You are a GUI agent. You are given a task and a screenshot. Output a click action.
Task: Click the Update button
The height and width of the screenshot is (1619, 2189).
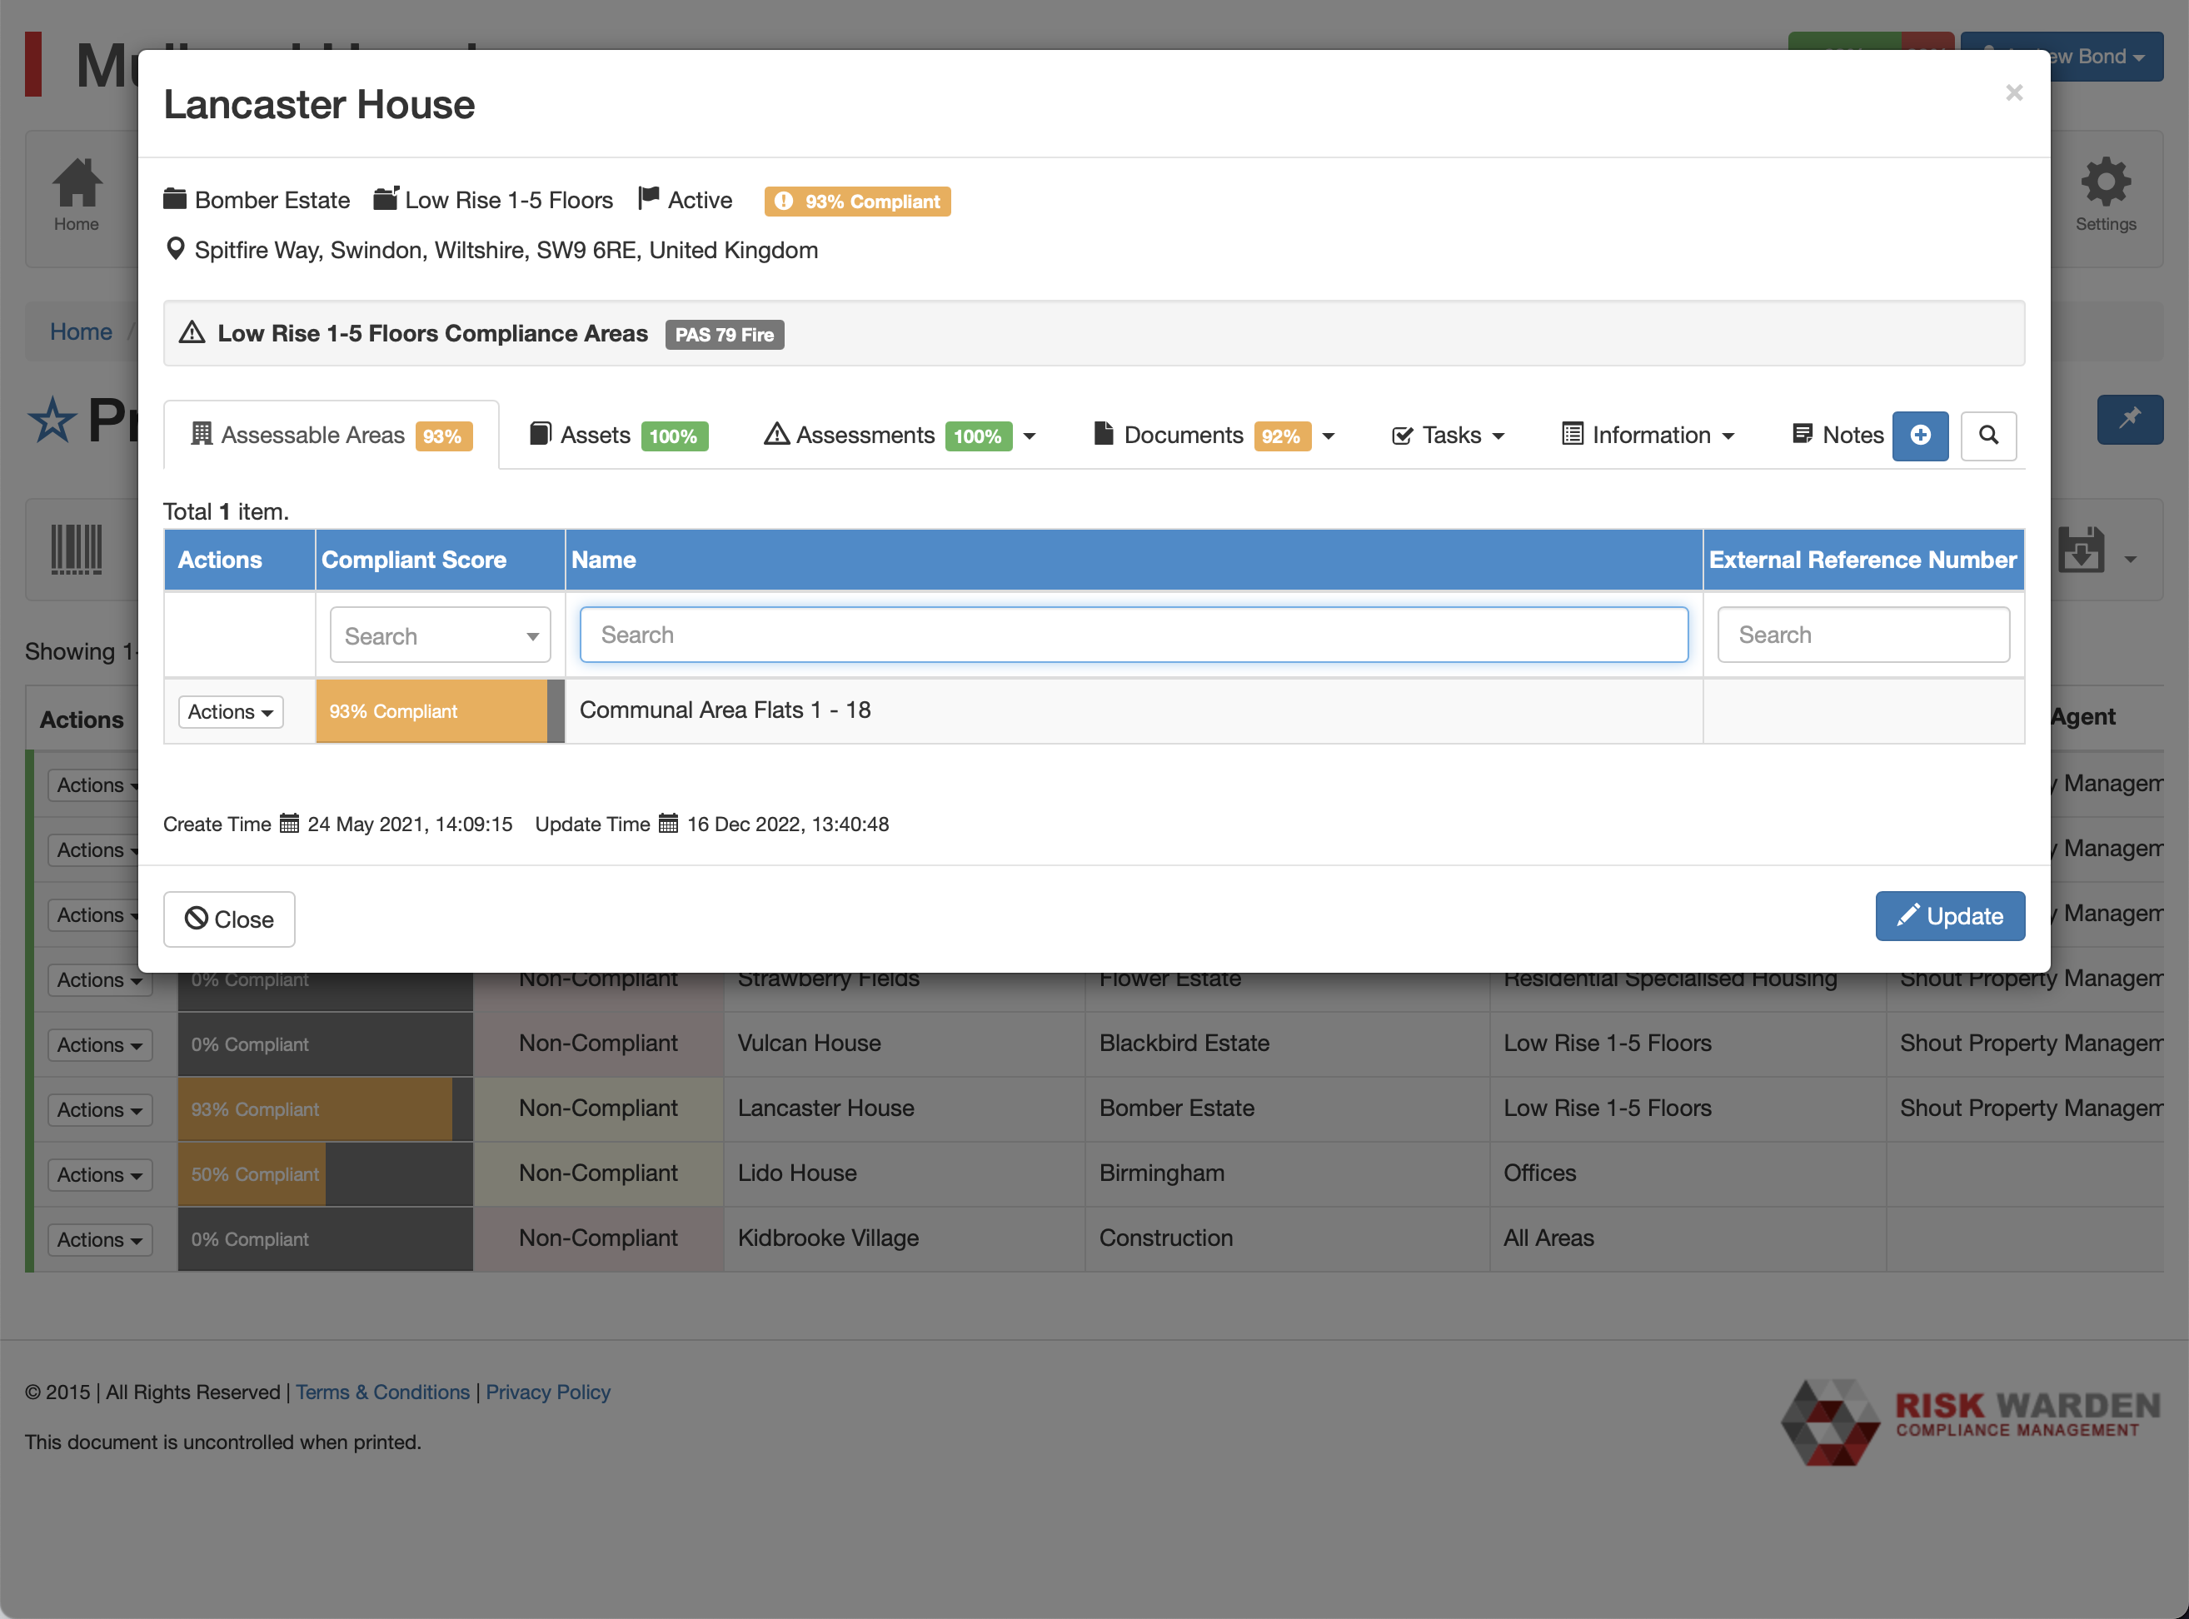[1949, 915]
